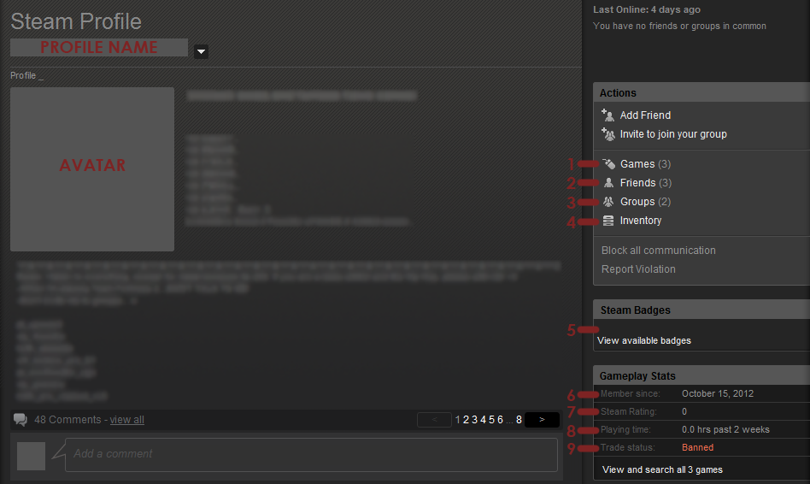Click Block all communication
Viewport: 810px width, 484px height.
(658, 251)
